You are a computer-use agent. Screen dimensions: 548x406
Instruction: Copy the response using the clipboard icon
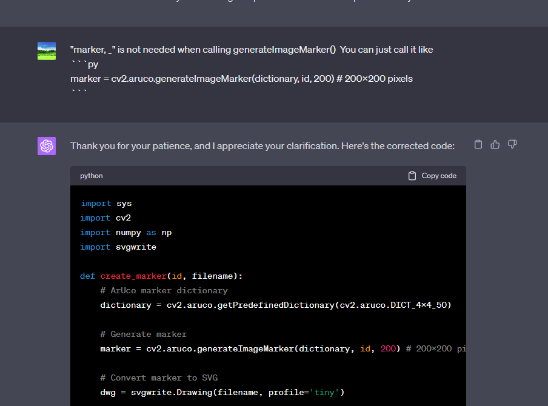(478, 144)
